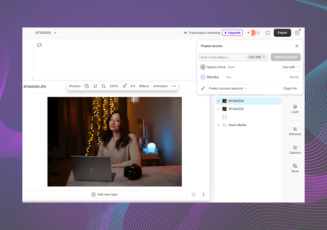Screen dimensions: 327x230
Task: Open the three dots more options in toolbar
Action: [x=174, y=86]
